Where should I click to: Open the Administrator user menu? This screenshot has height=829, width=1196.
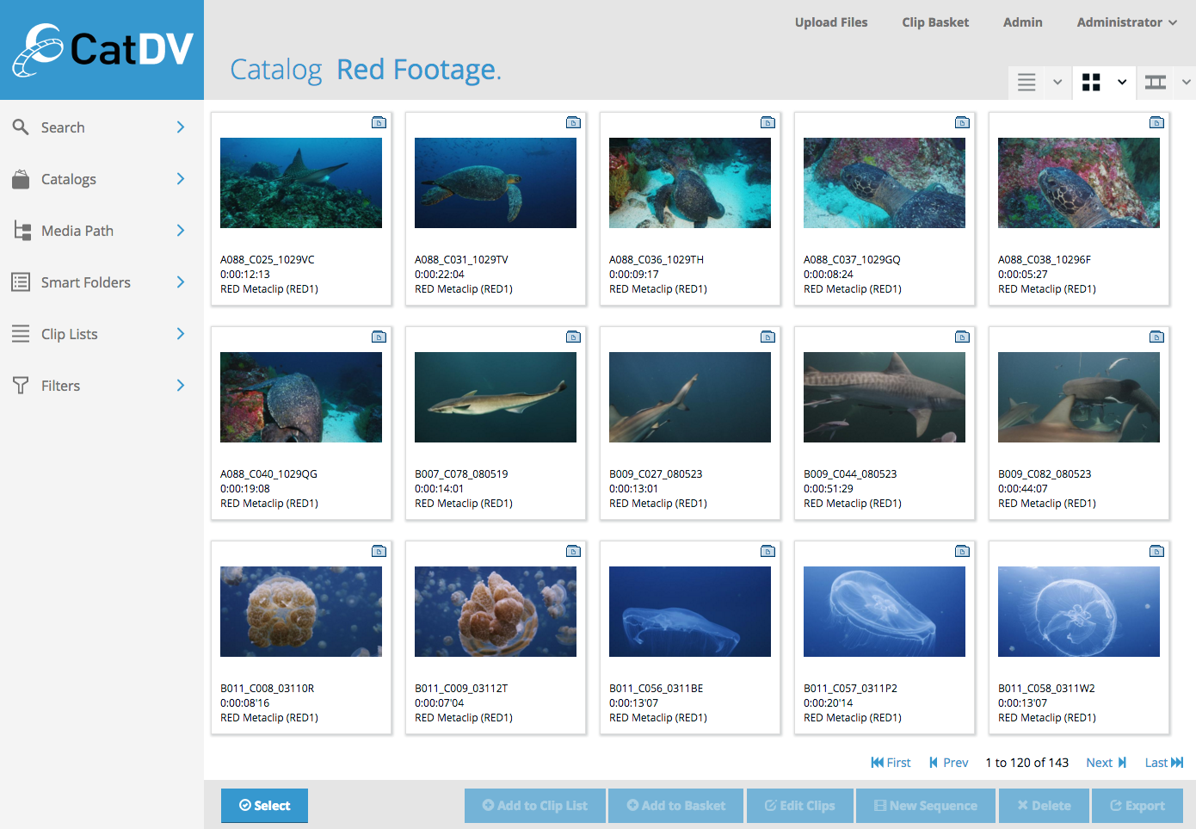(x=1127, y=22)
